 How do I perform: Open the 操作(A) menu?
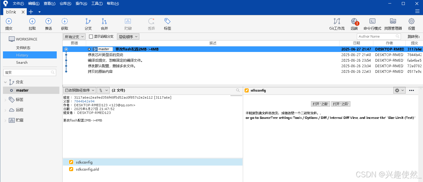point(81,4)
